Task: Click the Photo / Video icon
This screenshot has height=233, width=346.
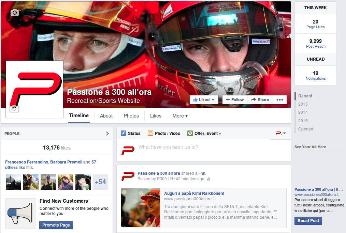Action: pos(150,134)
